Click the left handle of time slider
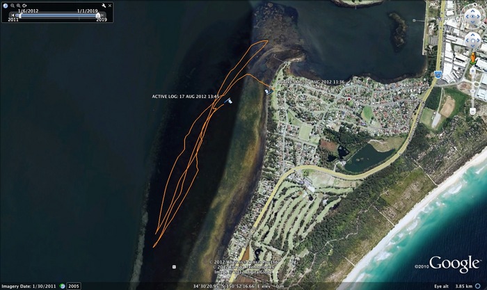487x290 pixels. 19,15
